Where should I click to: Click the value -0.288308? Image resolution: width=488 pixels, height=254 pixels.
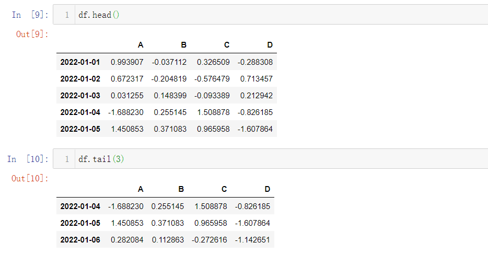[x=255, y=62]
